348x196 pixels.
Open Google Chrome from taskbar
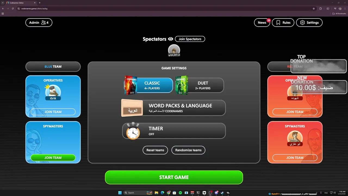(x=169, y=193)
